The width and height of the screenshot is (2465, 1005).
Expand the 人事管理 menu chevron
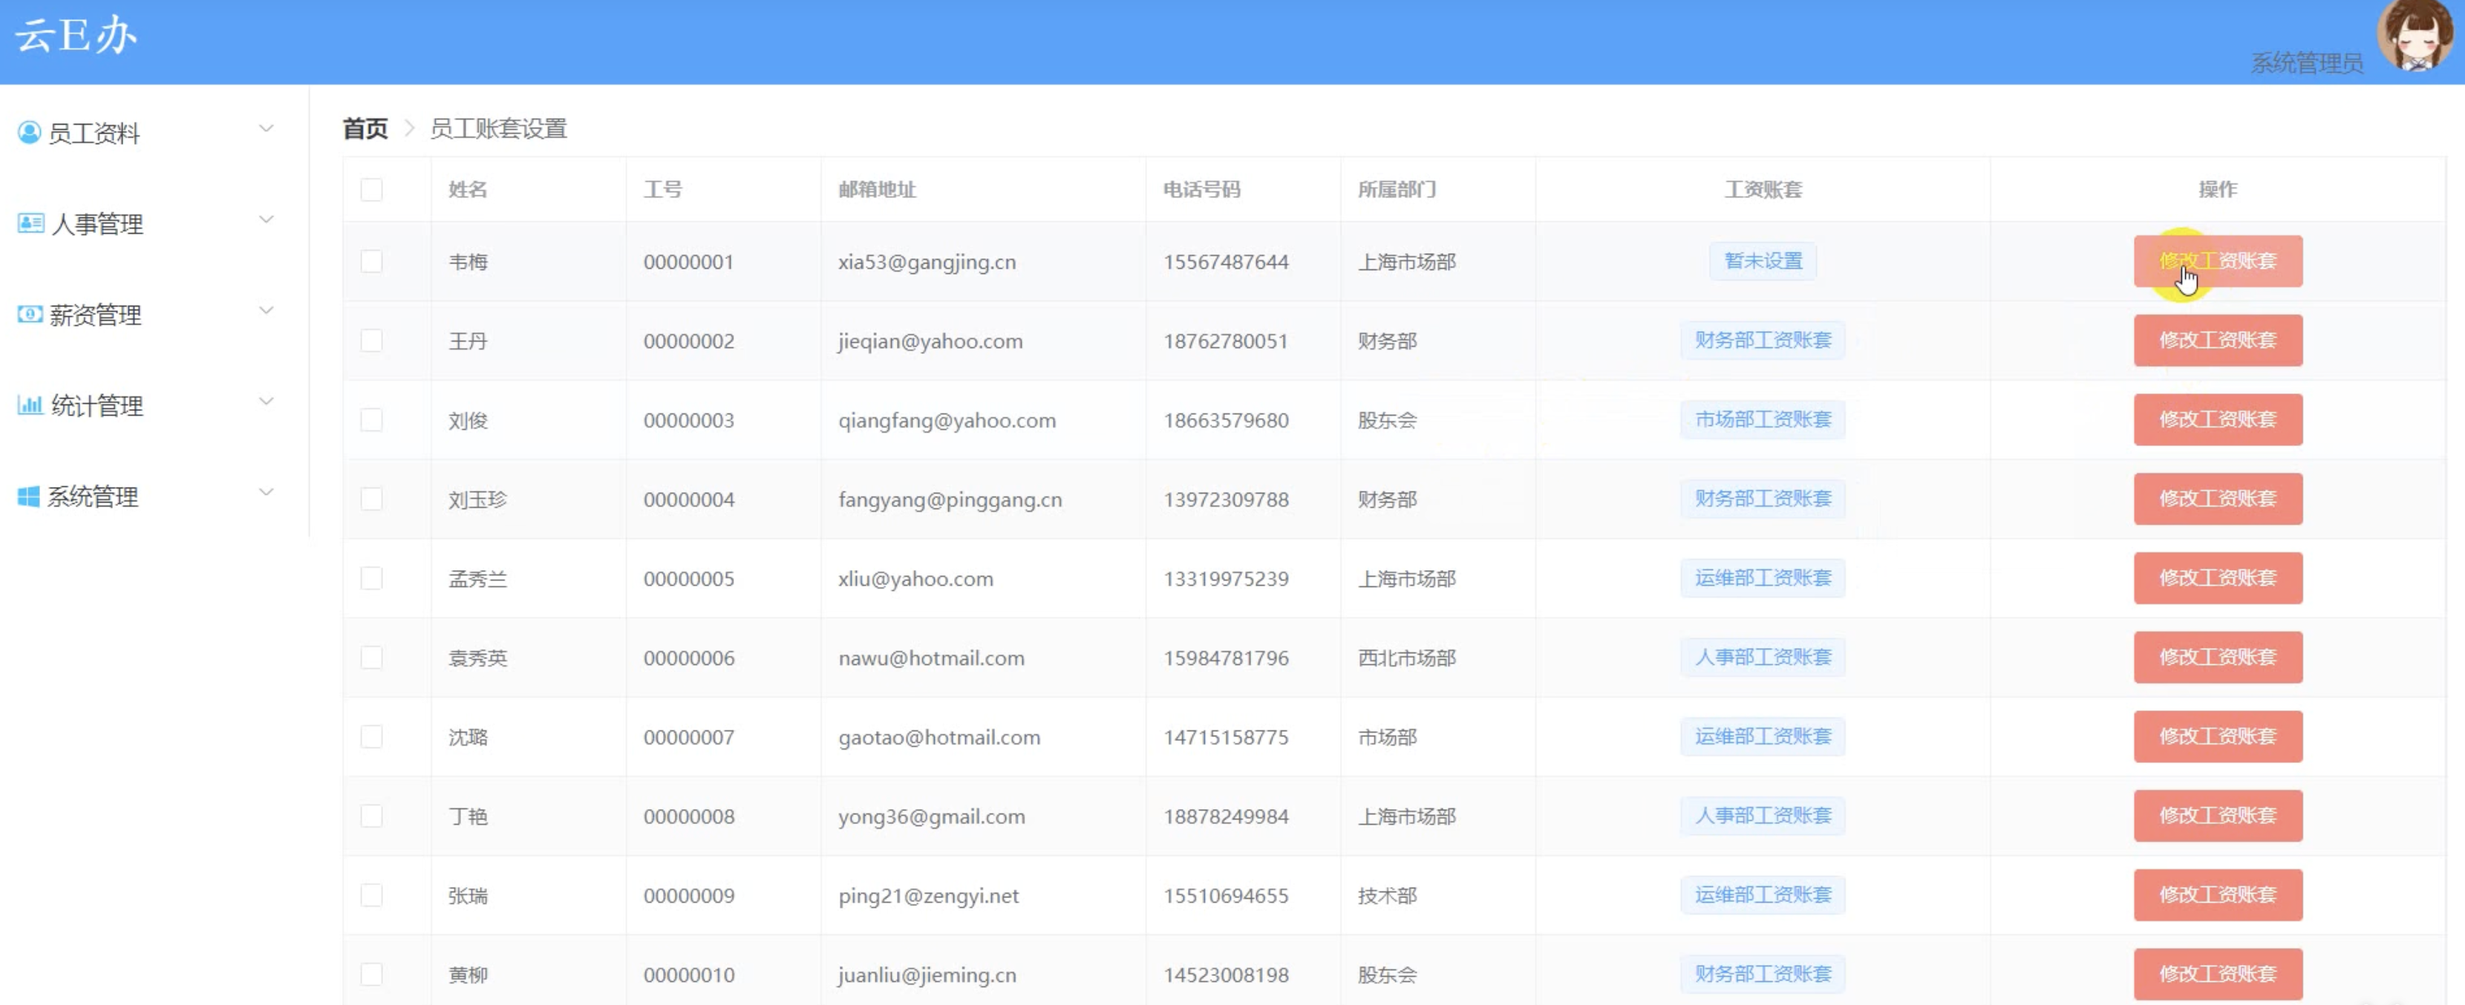pos(267,219)
